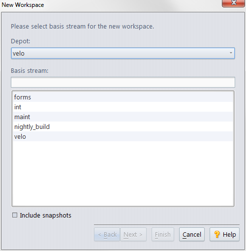Choose the maint stream

[x=123, y=117]
